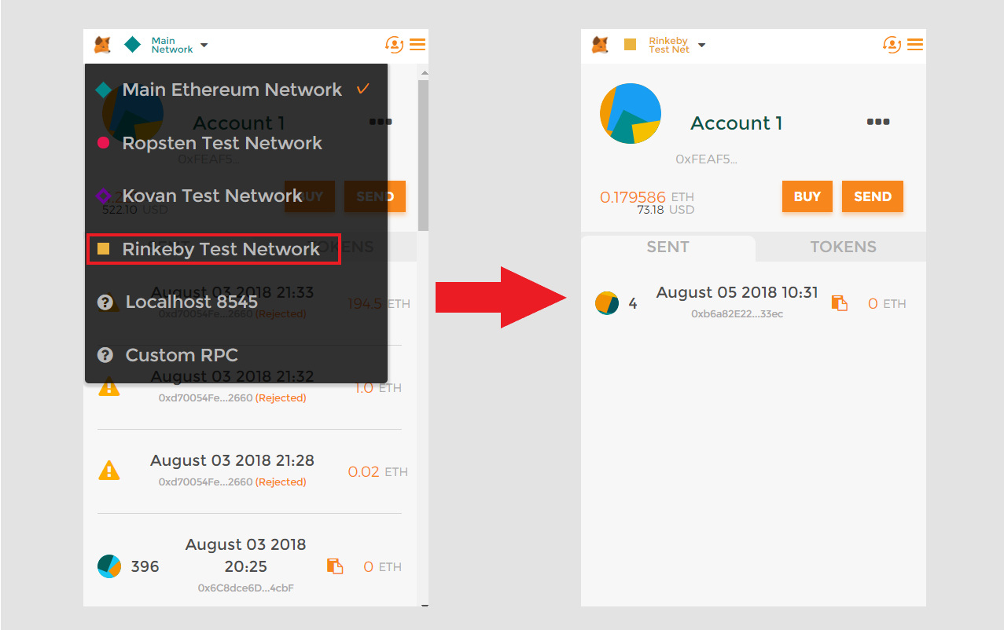Click 0 ETH amount in right panel transaction

(x=887, y=304)
